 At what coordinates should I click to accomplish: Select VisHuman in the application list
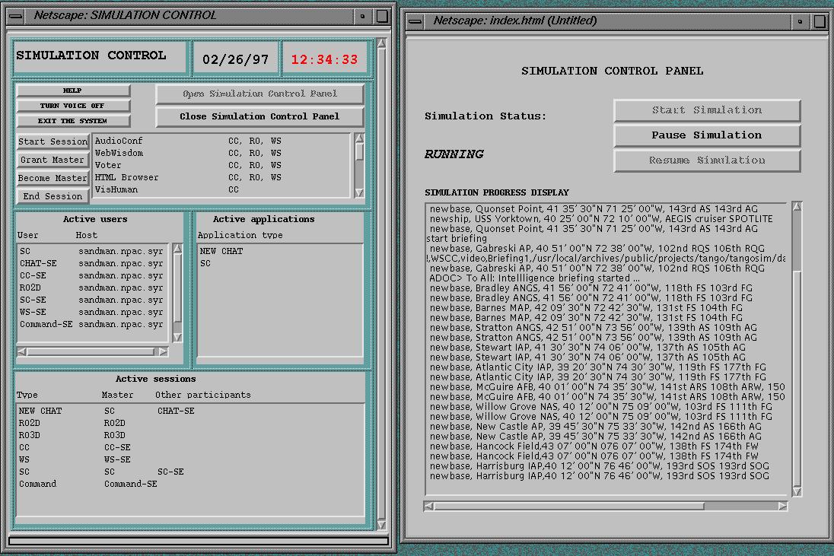click(x=221, y=189)
